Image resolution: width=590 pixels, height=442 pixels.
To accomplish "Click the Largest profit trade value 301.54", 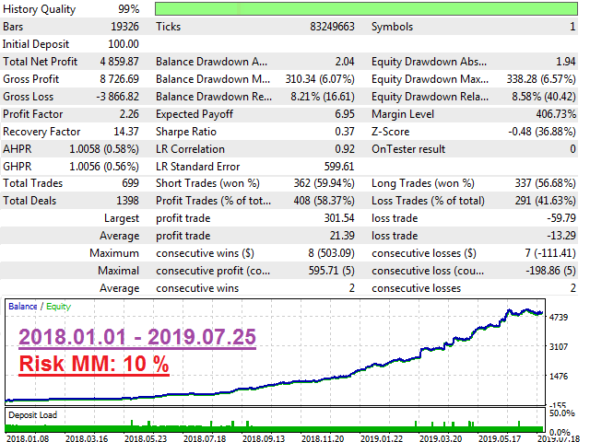I will [x=339, y=218].
